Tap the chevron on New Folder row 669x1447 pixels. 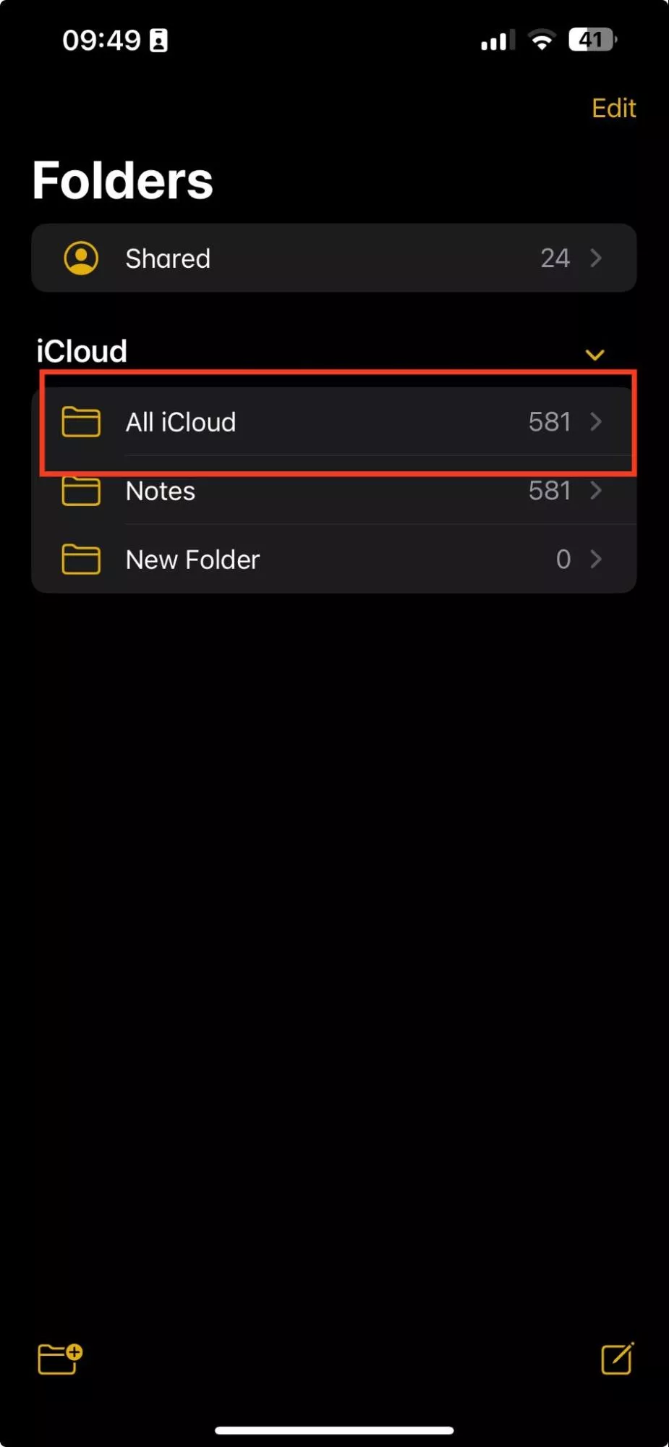(596, 560)
